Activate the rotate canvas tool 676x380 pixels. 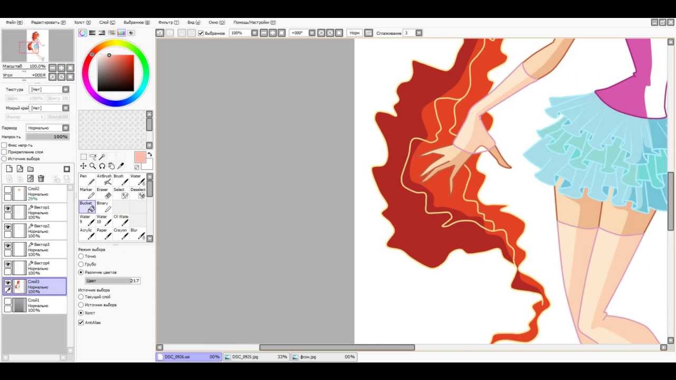[x=102, y=166]
